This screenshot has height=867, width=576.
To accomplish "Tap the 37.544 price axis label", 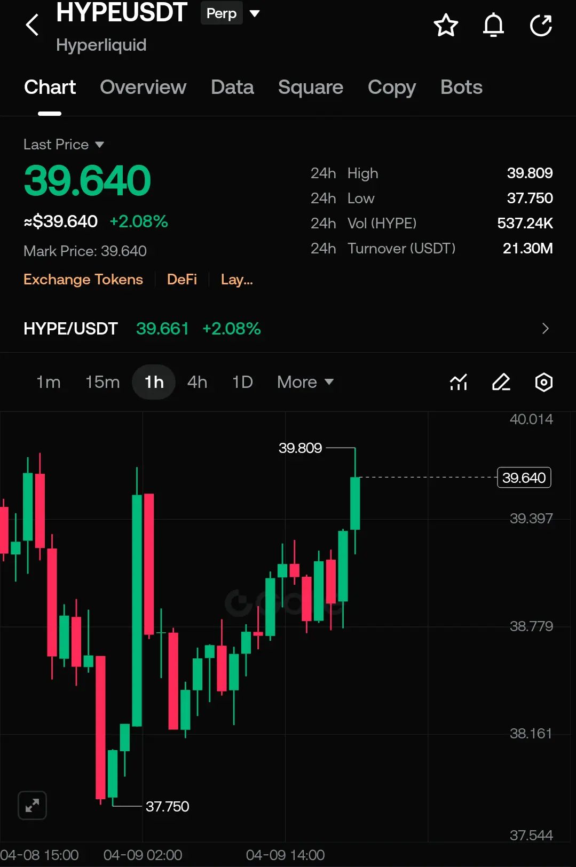I will [531, 835].
